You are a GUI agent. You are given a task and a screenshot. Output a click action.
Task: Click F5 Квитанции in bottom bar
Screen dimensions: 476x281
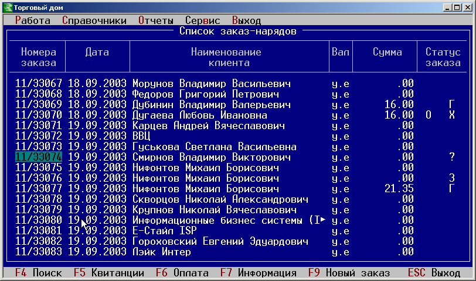click(x=109, y=273)
